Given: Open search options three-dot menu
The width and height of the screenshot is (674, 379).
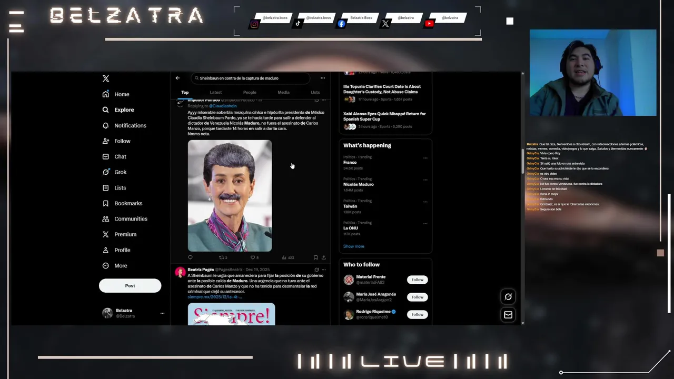Looking at the screenshot, I should coord(323,78).
